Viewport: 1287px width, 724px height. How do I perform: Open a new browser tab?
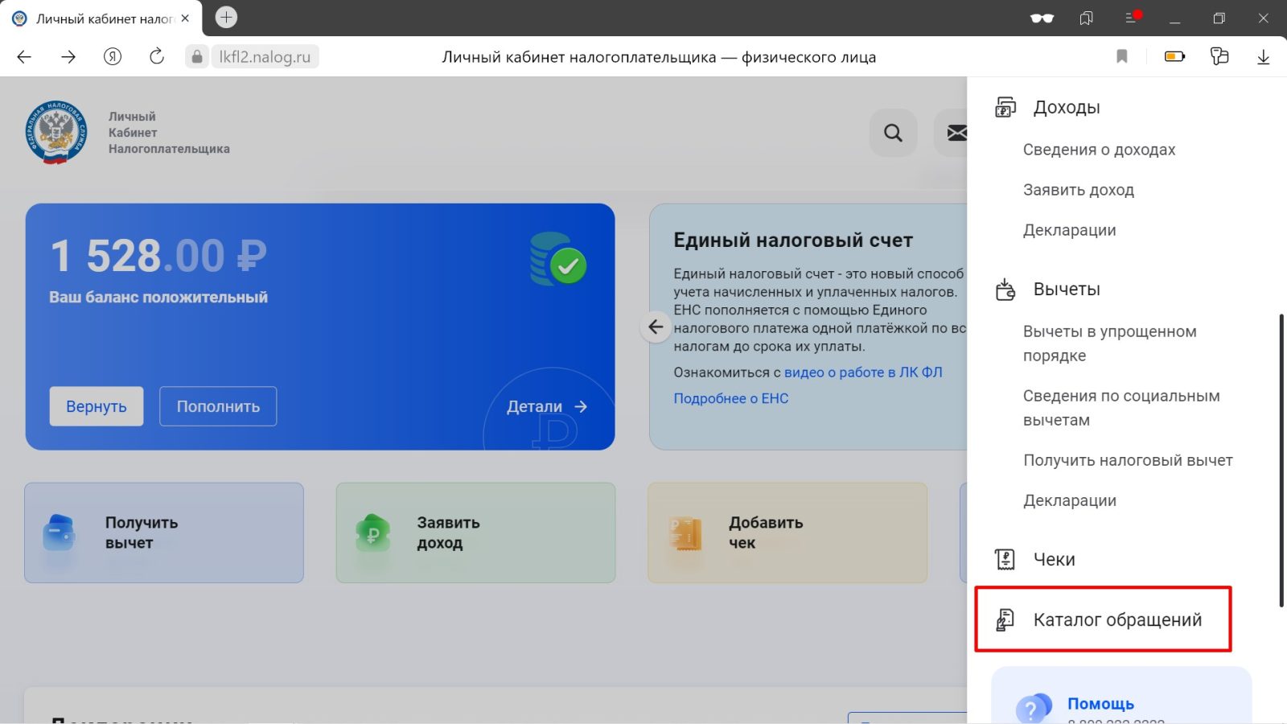point(226,17)
